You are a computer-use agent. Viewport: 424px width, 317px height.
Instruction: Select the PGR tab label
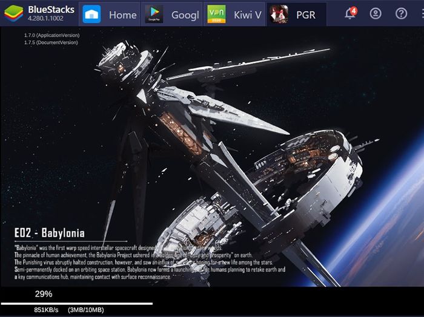tap(306, 15)
